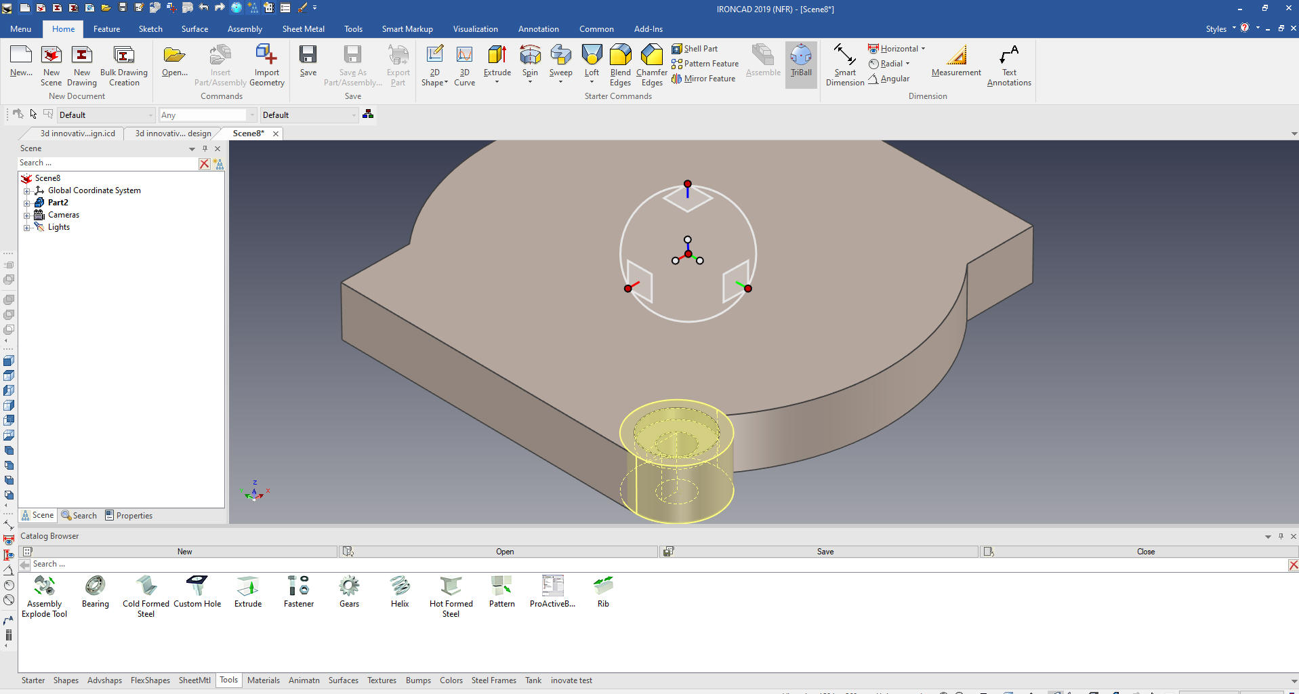Viewport: 1299px width, 694px height.
Task: Activate the TriBall positioning tool
Action: (x=800, y=61)
